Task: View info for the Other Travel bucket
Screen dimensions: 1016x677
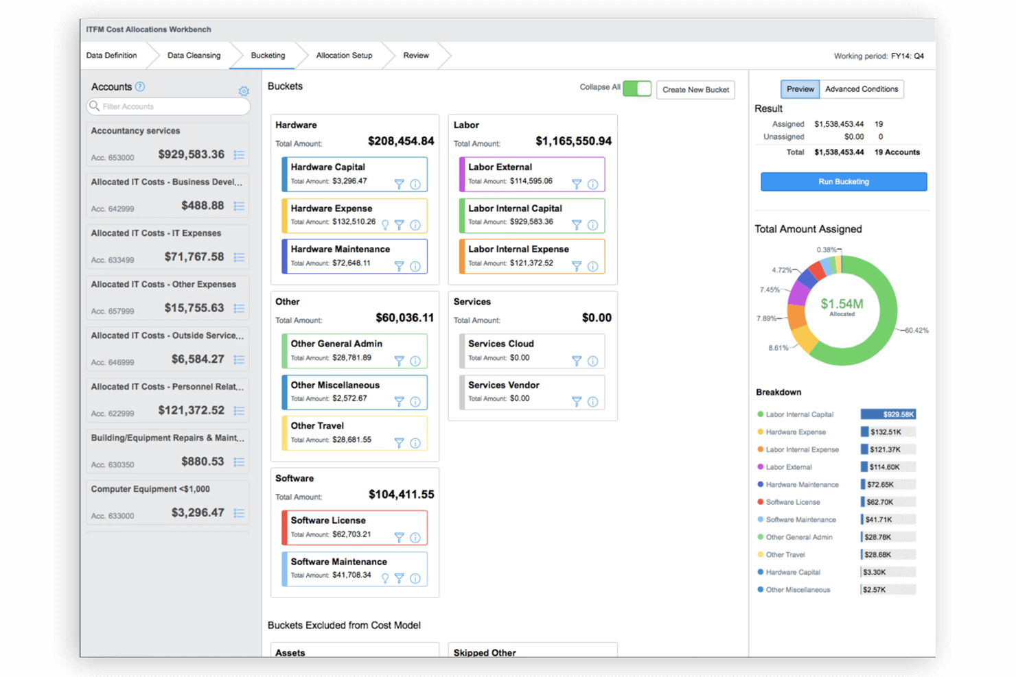Action: pos(415,442)
